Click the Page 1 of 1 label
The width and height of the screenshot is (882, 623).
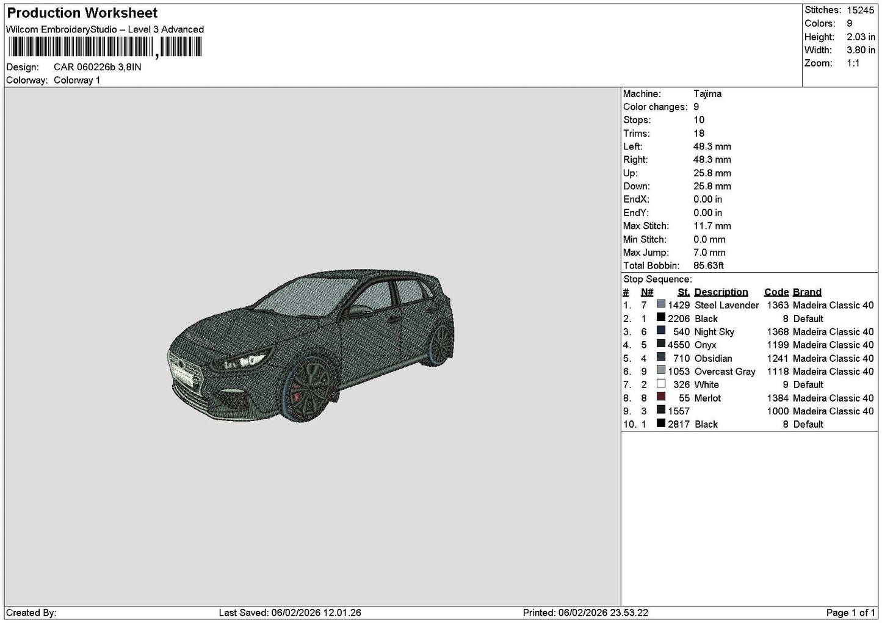pos(851,613)
